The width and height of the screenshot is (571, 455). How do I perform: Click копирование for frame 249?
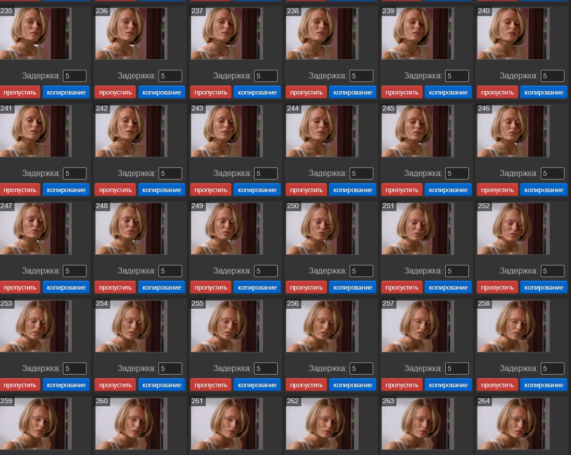pyautogui.click(x=257, y=288)
